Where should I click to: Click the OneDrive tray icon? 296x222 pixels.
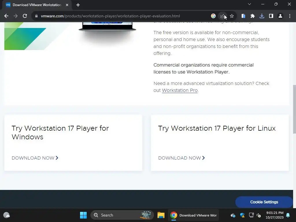(x=233, y=215)
